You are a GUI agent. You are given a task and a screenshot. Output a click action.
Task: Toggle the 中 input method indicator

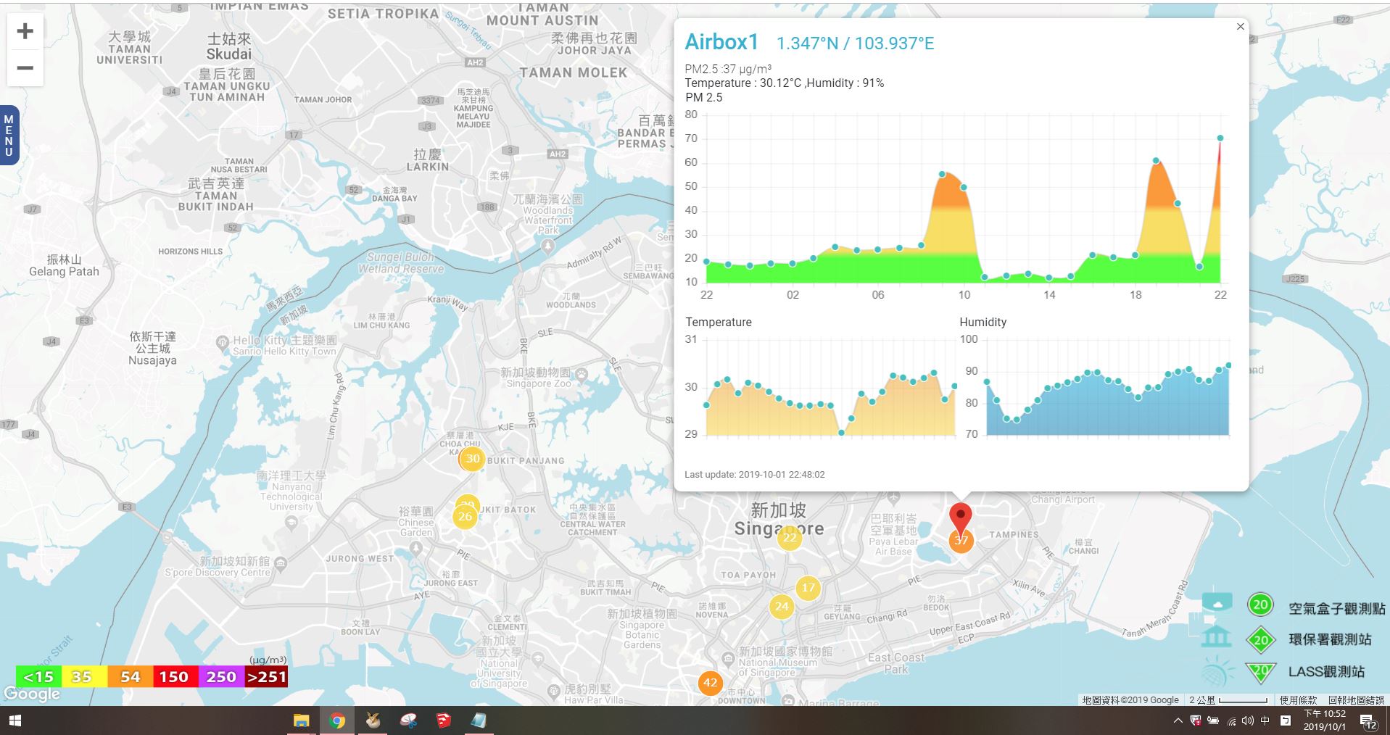point(1265,721)
